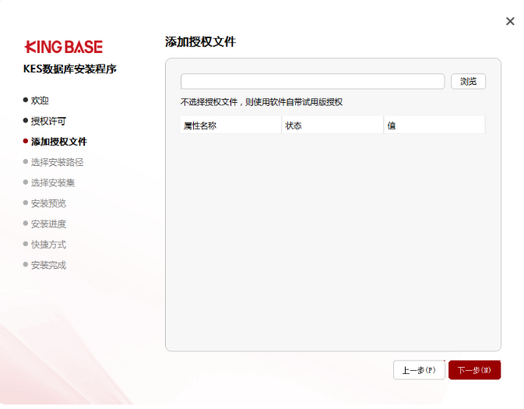This screenshot has width=524, height=409.
Task: Proceed with the 下一步(N) button
Action: click(474, 370)
